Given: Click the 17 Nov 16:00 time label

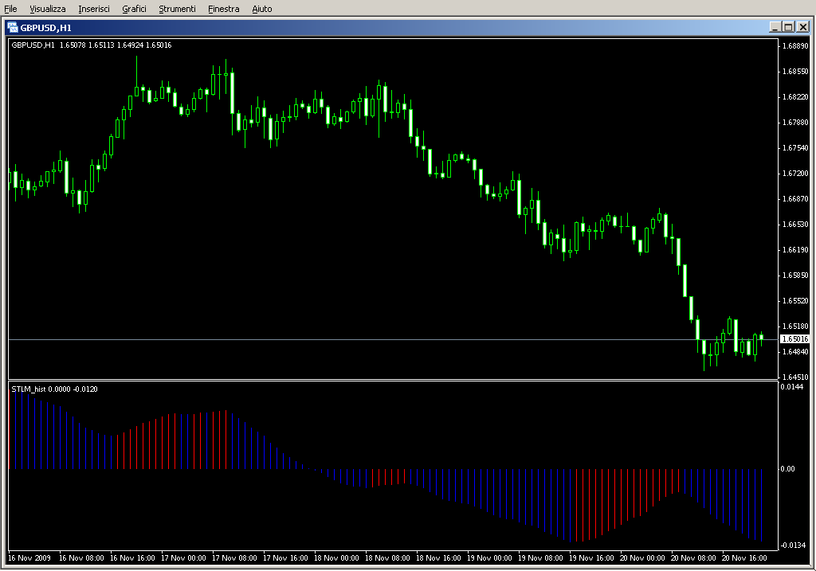Looking at the screenshot, I should click(x=285, y=558).
